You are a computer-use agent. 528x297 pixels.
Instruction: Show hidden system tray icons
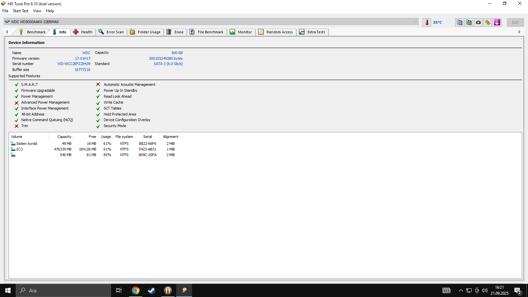click(x=461, y=290)
